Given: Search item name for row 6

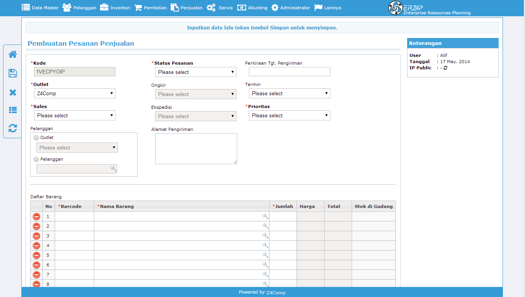Looking at the screenshot, I should pyautogui.click(x=265, y=265).
